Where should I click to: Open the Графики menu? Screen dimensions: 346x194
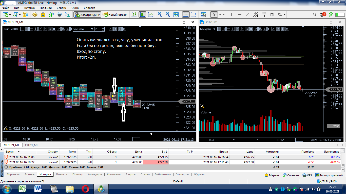click(x=46, y=8)
